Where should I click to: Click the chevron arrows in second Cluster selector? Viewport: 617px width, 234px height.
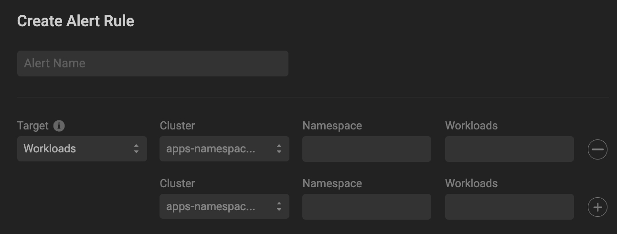pos(279,206)
